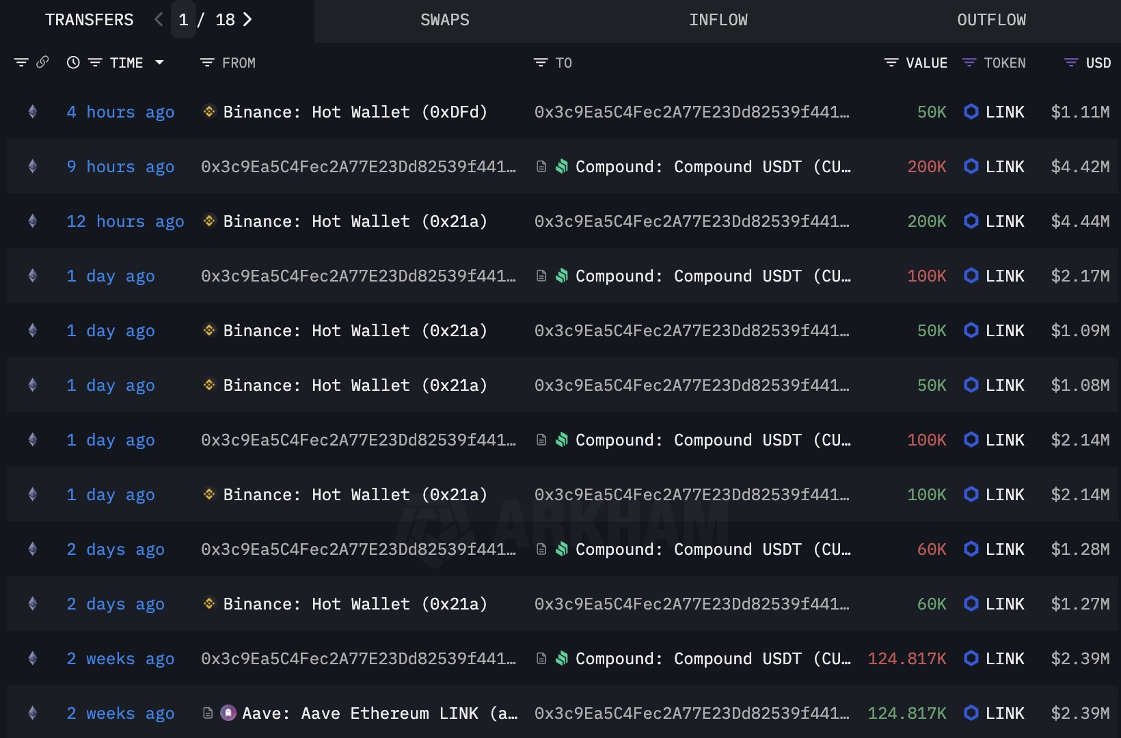
Task: Open the '9 hours ago' transaction link
Action: (x=120, y=167)
